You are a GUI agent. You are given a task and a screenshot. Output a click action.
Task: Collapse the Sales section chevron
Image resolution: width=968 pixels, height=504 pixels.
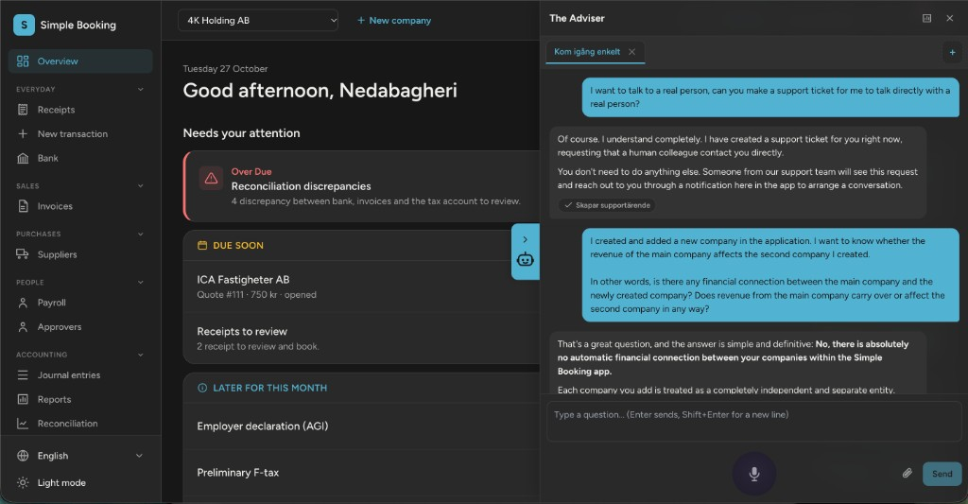pyautogui.click(x=140, y=185)
